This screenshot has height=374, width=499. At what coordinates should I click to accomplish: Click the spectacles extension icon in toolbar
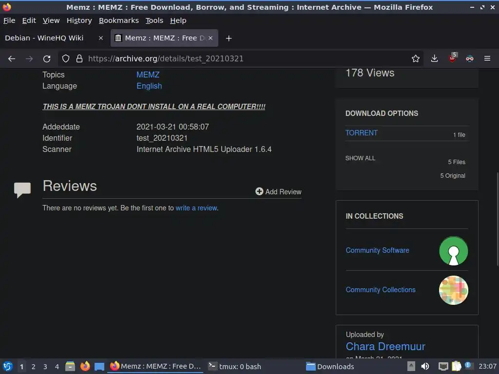[469, 58]
